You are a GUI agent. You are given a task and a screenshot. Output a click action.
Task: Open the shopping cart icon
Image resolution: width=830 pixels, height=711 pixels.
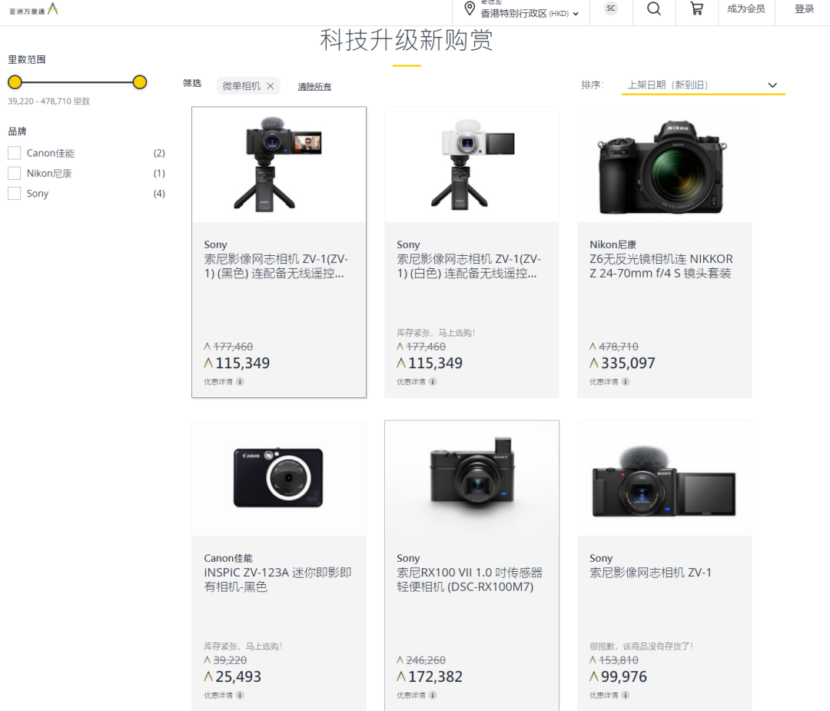(x=696, y=8)
